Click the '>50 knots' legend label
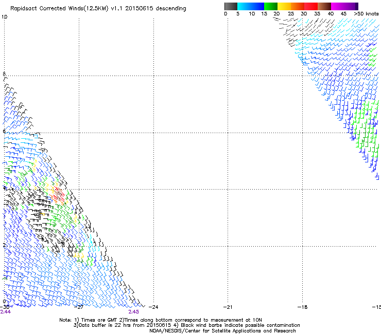The image size is (381, 334). [x=366, y=14]
